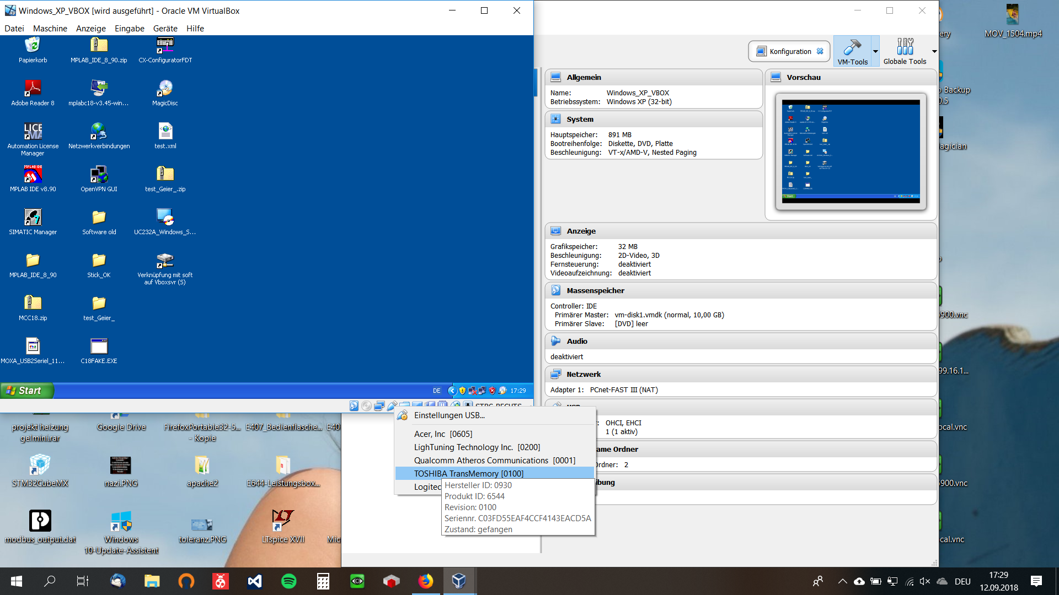Open OpenVPN GUI shortcut

99,178
